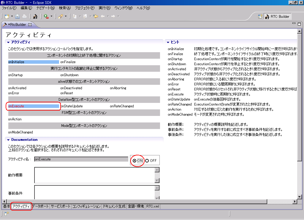
Task: Open the Search dropdown arrow
Action: 66,17
